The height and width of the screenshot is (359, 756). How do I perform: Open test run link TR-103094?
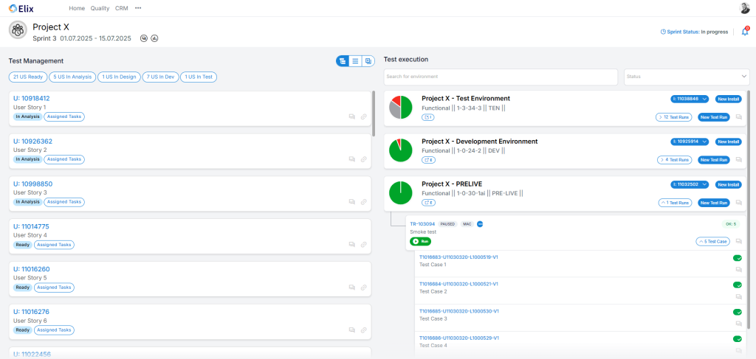point(422,224)
